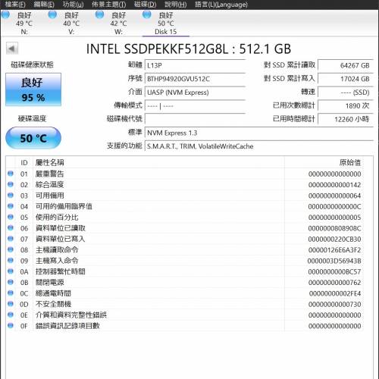
Task: Open the 檔案(F) menu
Action: [x=15, y=5]
